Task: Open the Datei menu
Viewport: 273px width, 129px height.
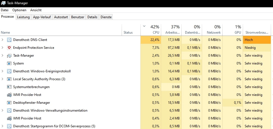Action: (x=5, y=10)
